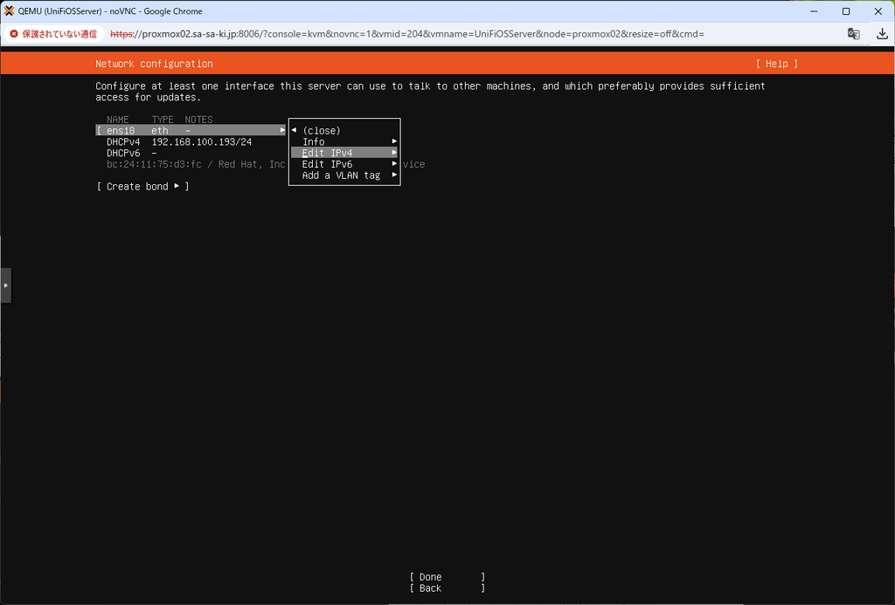Screen dimensions: 895x605
Task: Select Add a VLAN tag
Action: pyautogui.click(x=344, y=175)
